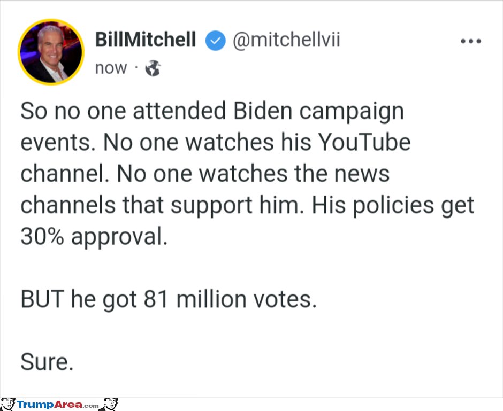Click the globe public visibility icon

tap(153, 68)
